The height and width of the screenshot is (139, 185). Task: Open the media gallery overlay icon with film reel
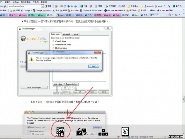(x=60, y=132)
